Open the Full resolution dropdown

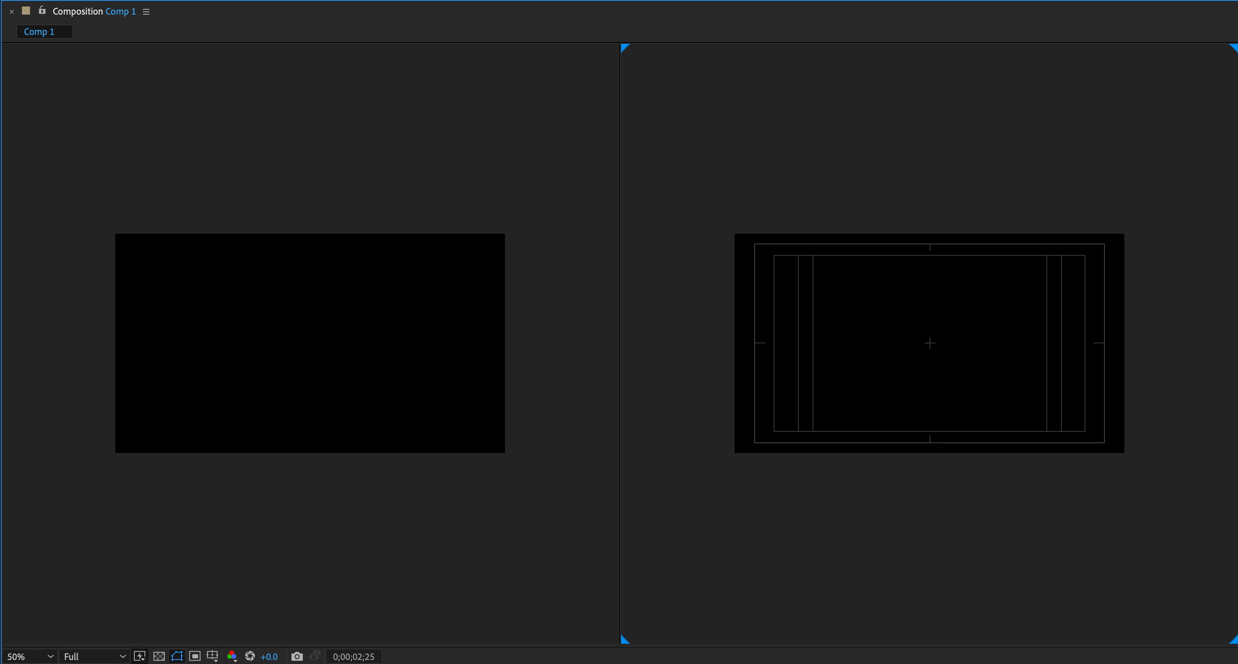pyautogui.click(x=94, y=656)
